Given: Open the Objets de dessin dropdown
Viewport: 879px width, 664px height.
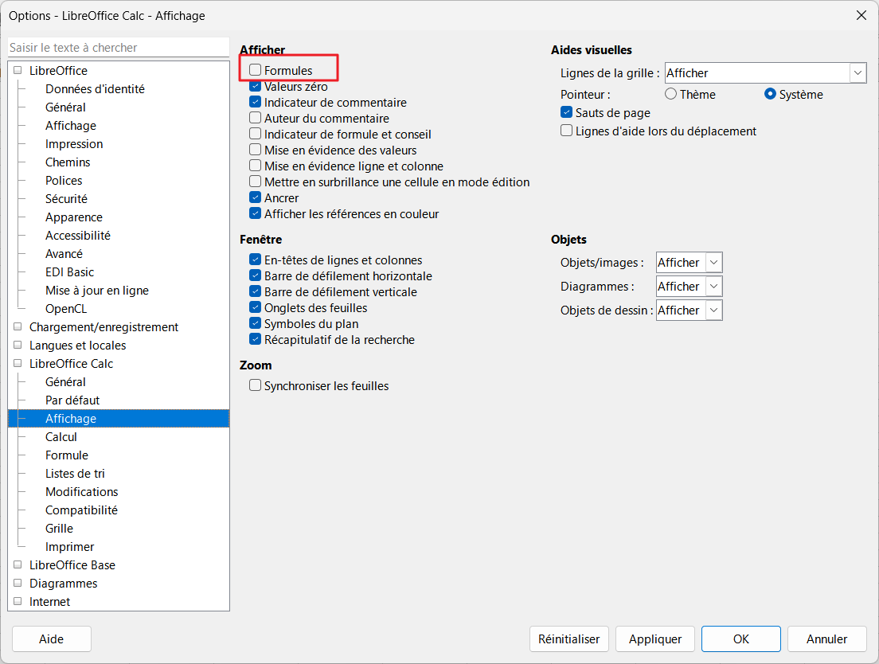Looking at the screenshot, I should pos(689,310).
